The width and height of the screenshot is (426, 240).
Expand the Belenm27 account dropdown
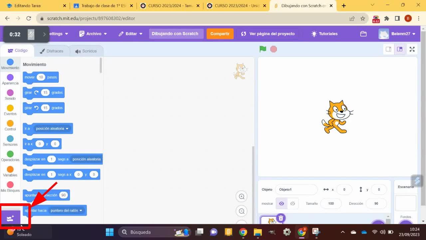397,34
